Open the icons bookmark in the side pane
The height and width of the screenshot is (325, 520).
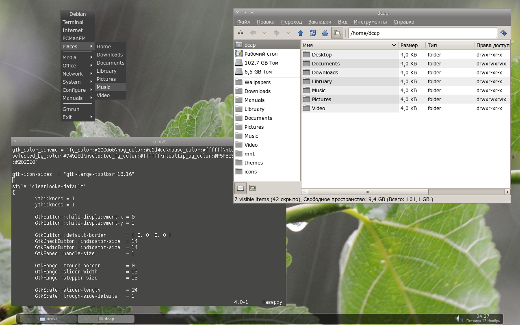point(267,171)
